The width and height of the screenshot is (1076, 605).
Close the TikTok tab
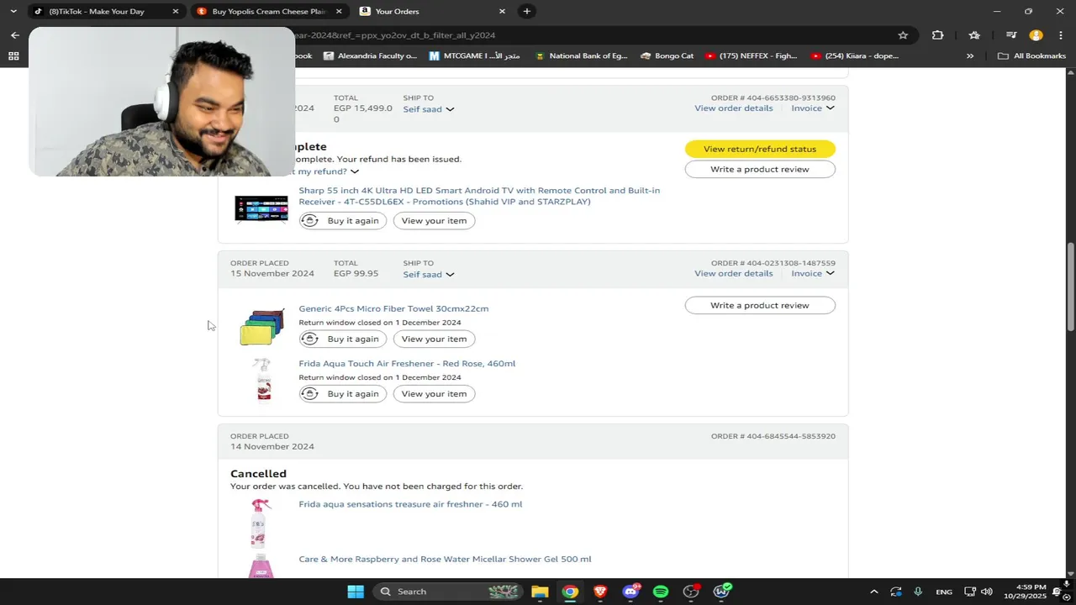(175, 11)
